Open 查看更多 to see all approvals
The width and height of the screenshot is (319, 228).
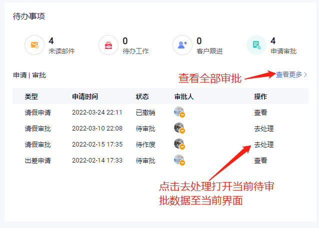point(289,74)
